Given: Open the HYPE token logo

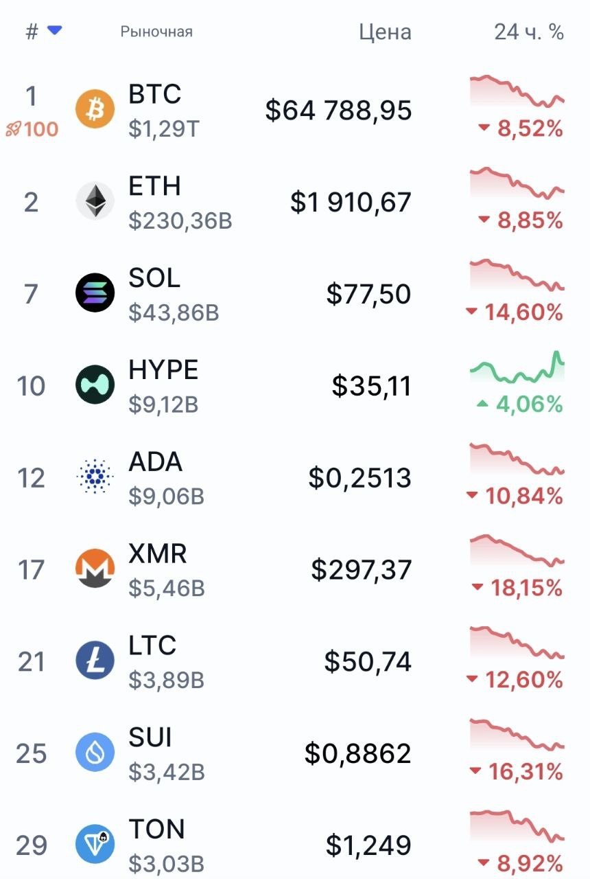Looking at the screenshot, I should (x=95, y=385).
